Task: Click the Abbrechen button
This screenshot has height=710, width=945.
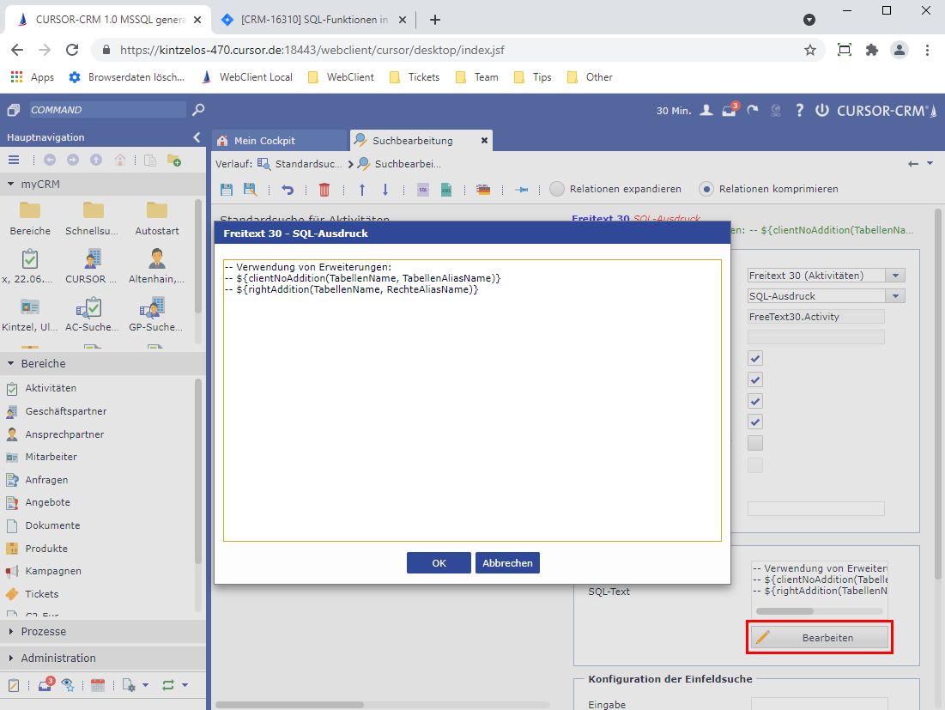Action: pos(507,563)
